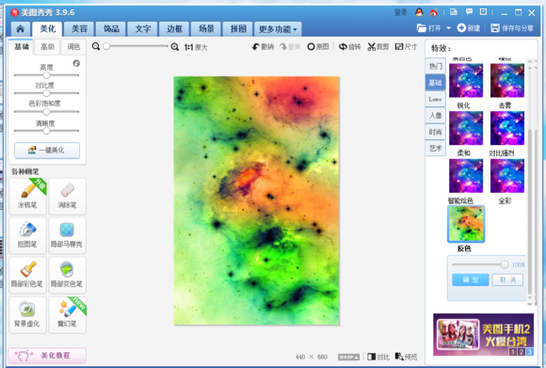Viewport: 546px width, 368px height.
Task: Select the 局部彩色笔 tool
Action: [x=27, y=276]
